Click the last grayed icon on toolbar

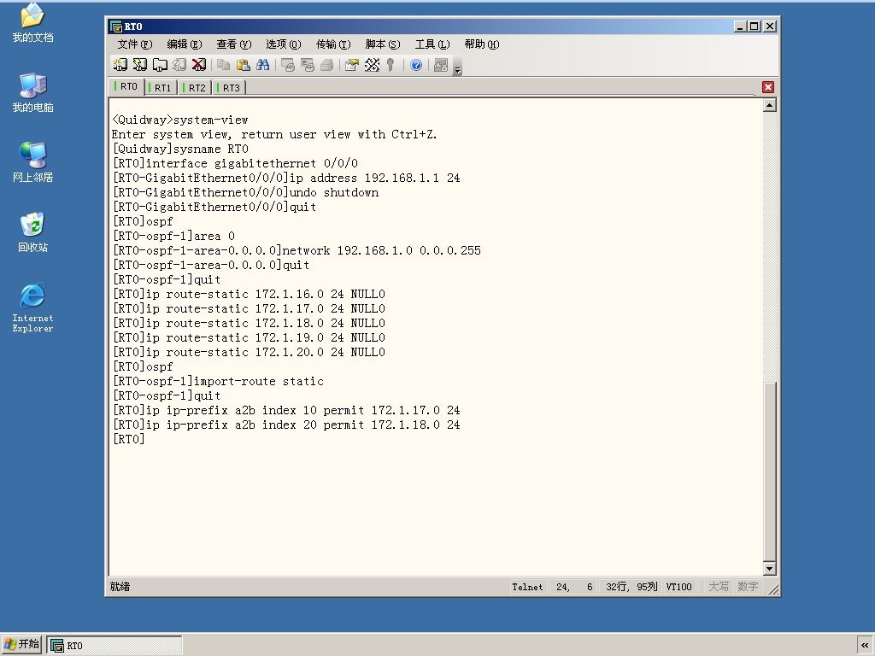[x=440, y=65]
